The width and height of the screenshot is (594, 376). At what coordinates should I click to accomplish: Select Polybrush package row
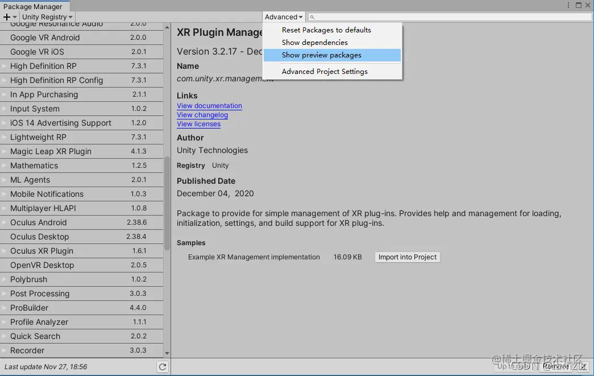(81, 279)
